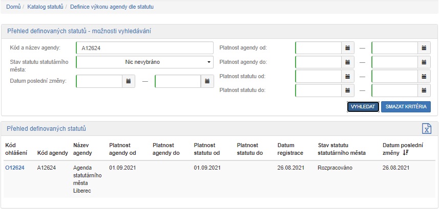Screen dimensions: 439x210
Task: Click the VYHLEDAT search button
Action: (363, 107)
